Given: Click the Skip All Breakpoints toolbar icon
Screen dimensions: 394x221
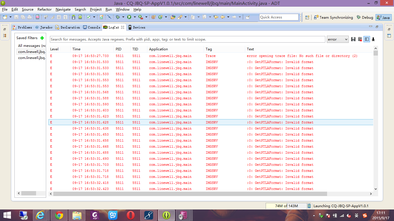Looking at the screenshot, I should click(x=109, y=17).
